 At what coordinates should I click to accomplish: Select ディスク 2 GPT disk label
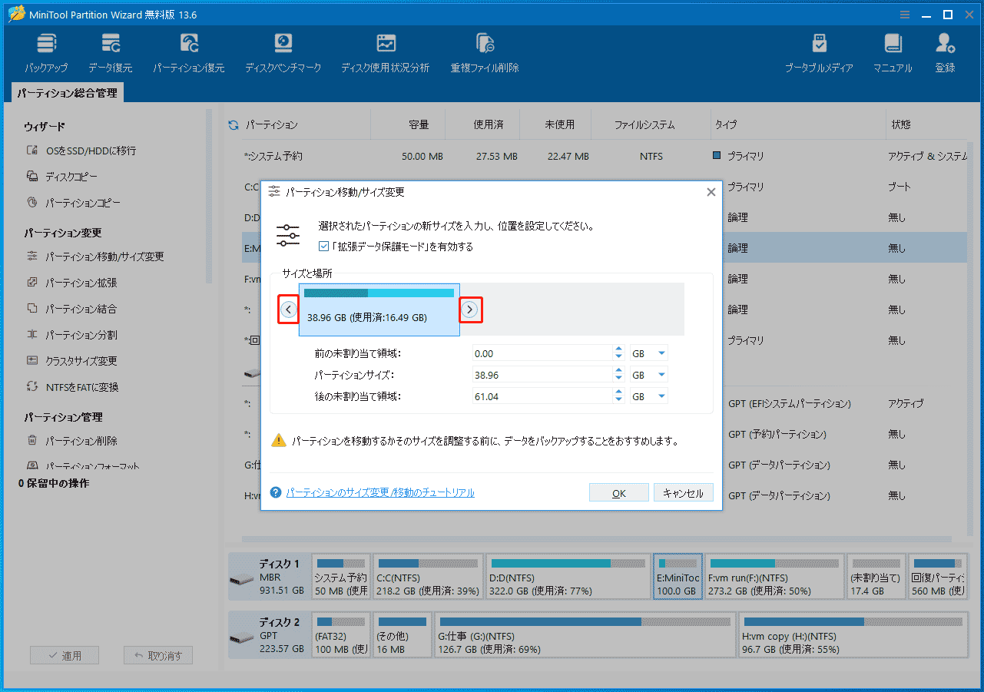[268, 635]
